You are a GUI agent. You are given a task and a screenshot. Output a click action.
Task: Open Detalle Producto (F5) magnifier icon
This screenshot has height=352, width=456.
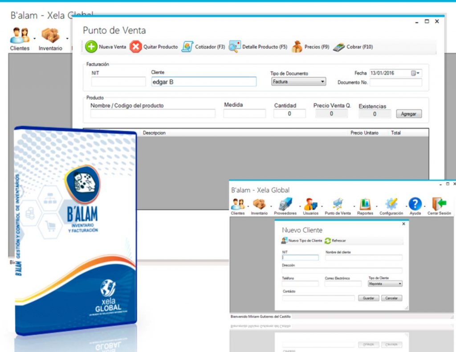point(235,47)
